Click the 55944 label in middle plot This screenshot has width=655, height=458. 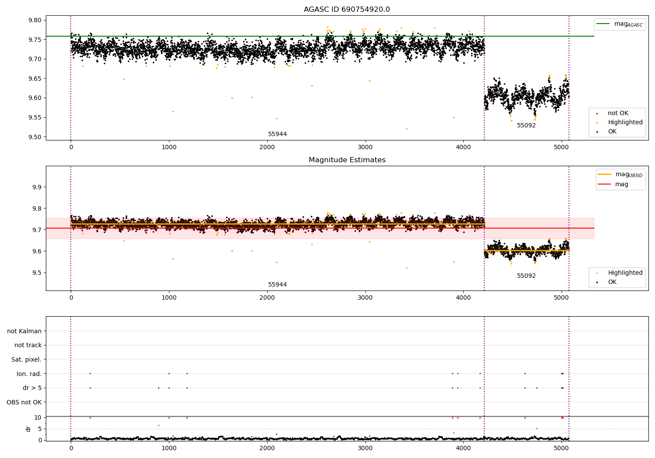[x=277, y=285]
